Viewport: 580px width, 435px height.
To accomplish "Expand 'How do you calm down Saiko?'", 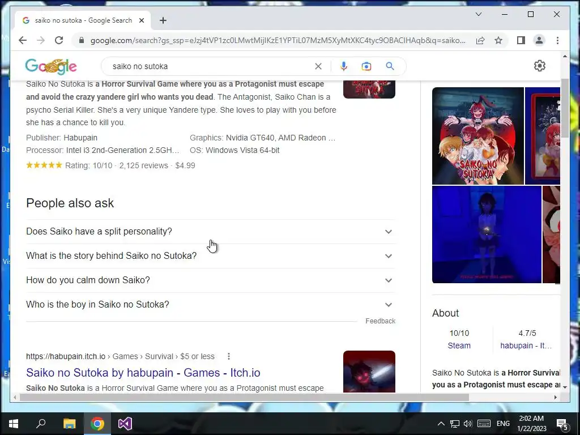I will (x=211, y=280).
